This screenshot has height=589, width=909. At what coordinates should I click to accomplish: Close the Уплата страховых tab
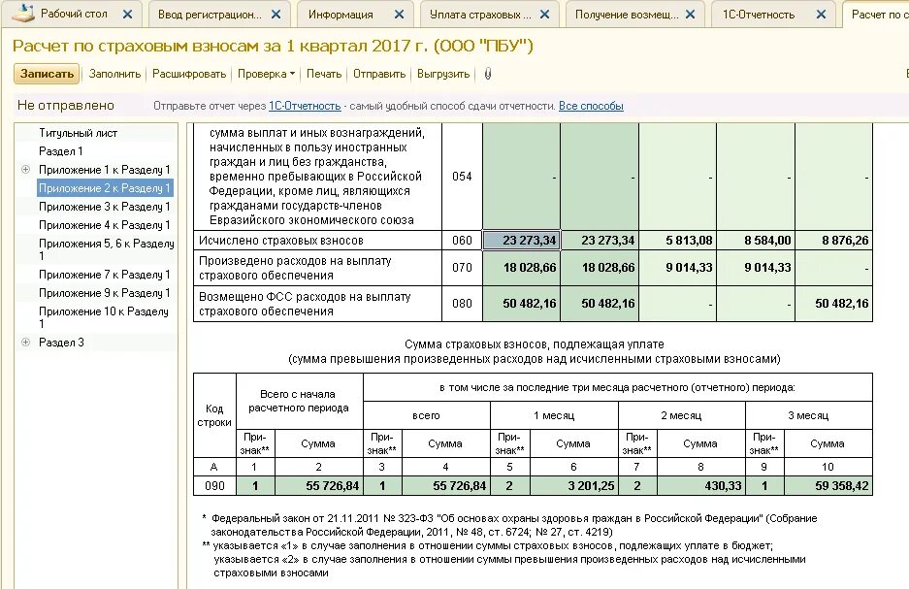click(x=544, y=15)
